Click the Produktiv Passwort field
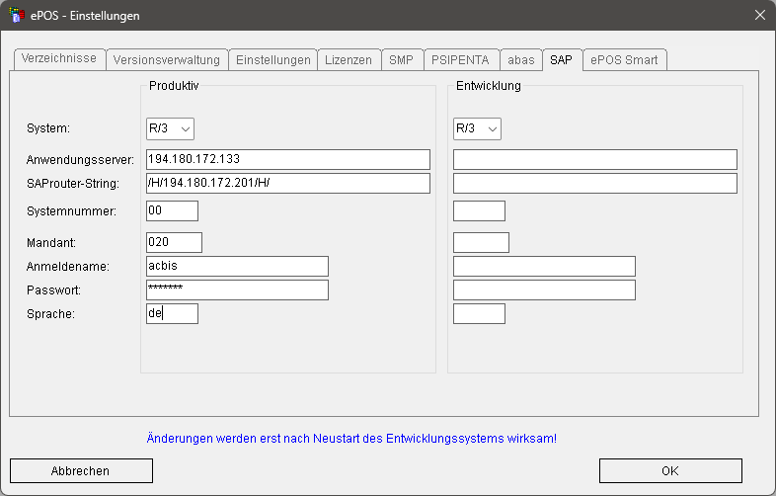 238,290
